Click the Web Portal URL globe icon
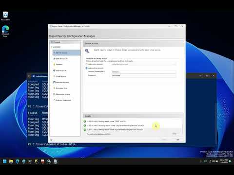The height and width of the screenshot is (175, 234). click(x=54, y=70)
